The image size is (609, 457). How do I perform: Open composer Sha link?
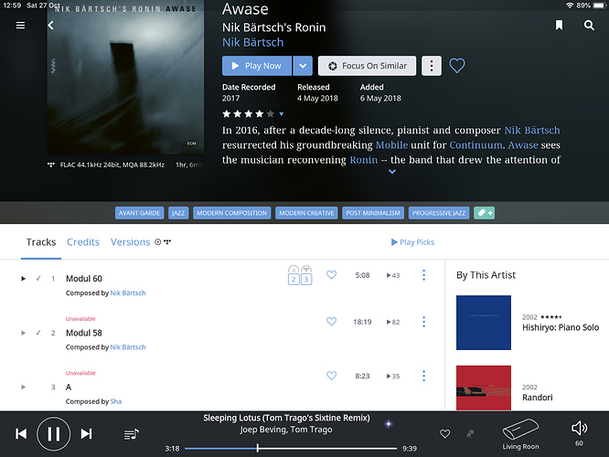click(x=116, y=401)
